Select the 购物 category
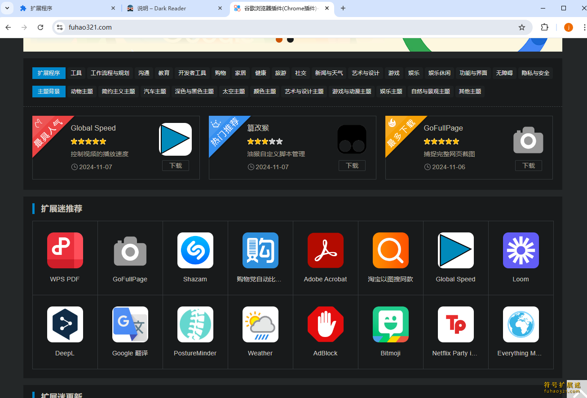The height and width of the screenshot is (398, 587). 221,73
